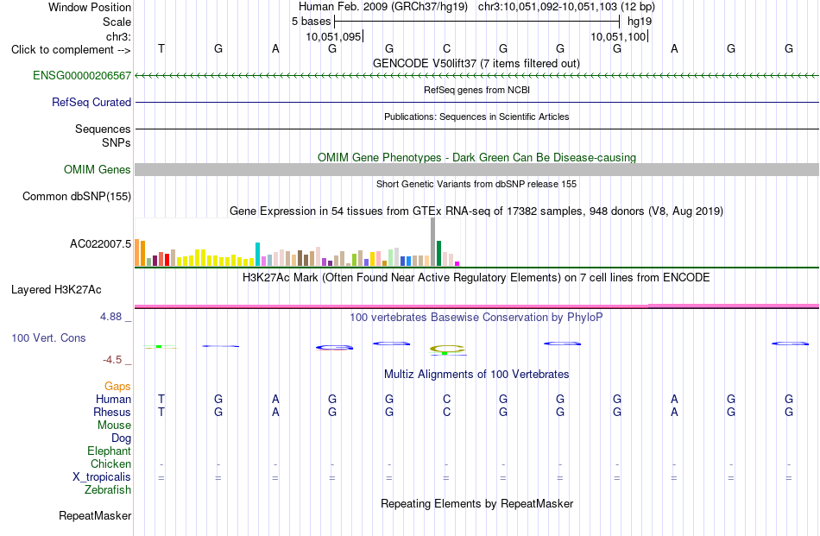Open 'Repeating Elements by RepeatMasker' title

[x=476, y=503]
